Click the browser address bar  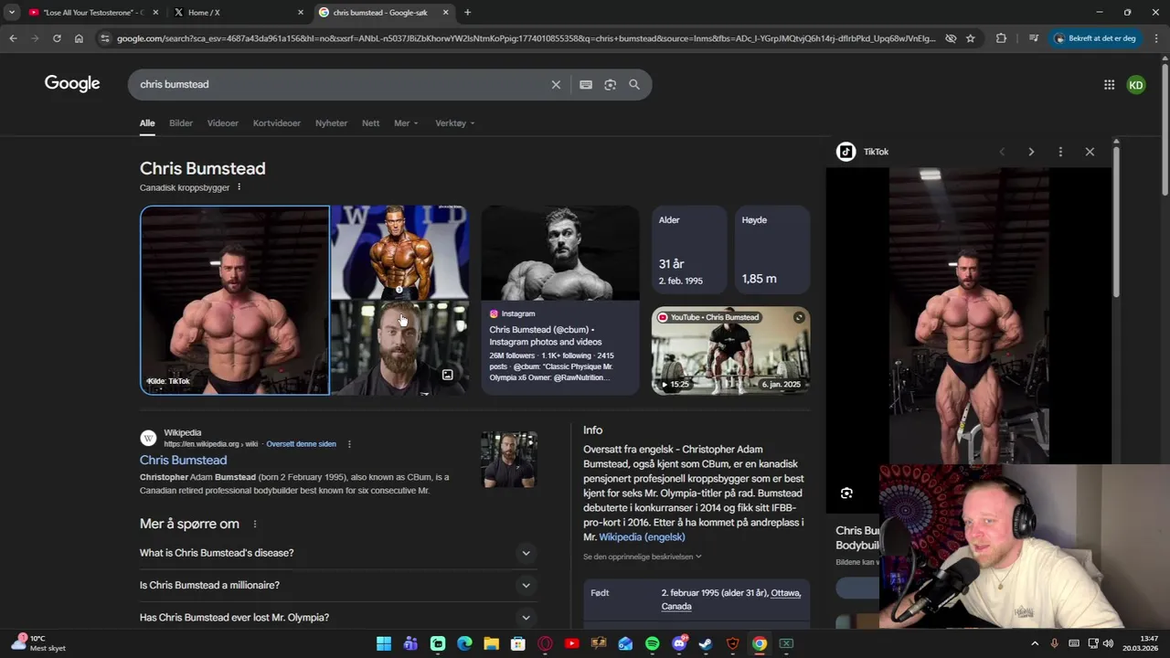pos(526,38)
